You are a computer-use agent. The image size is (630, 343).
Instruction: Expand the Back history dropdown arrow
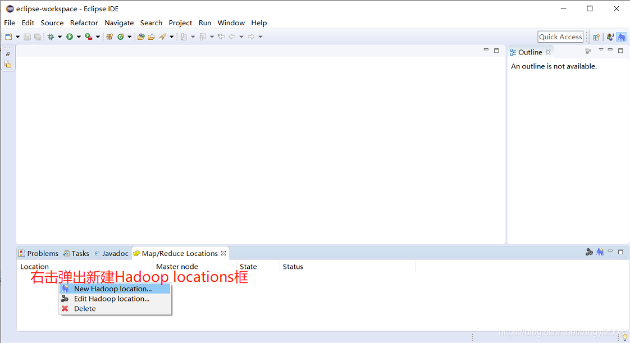241,37
